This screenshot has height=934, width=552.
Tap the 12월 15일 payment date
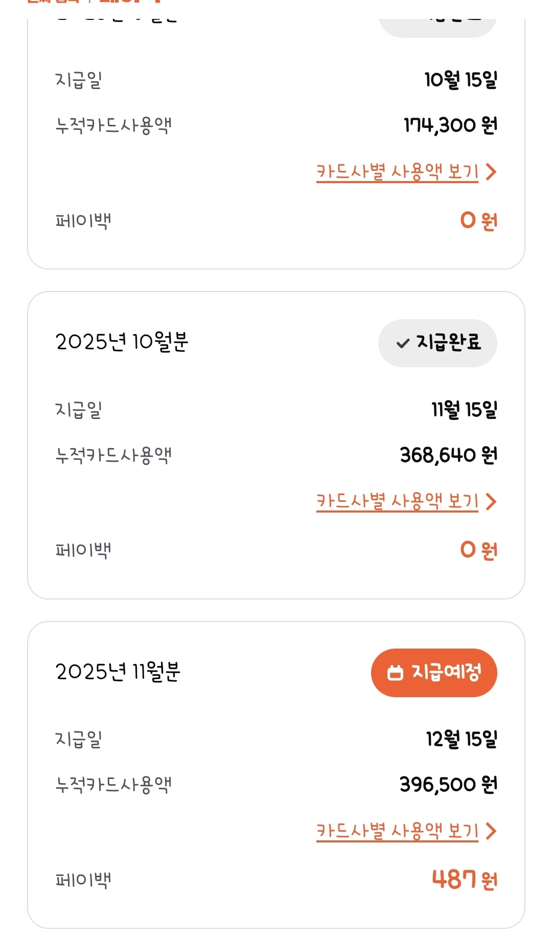pos(462,739)
